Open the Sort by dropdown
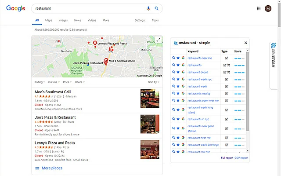This screenshot has width=281, height=176. coord(154,82)
